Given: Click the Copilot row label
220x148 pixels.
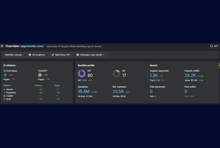Looking at the screenshot, I should click(x=10, y=96).
